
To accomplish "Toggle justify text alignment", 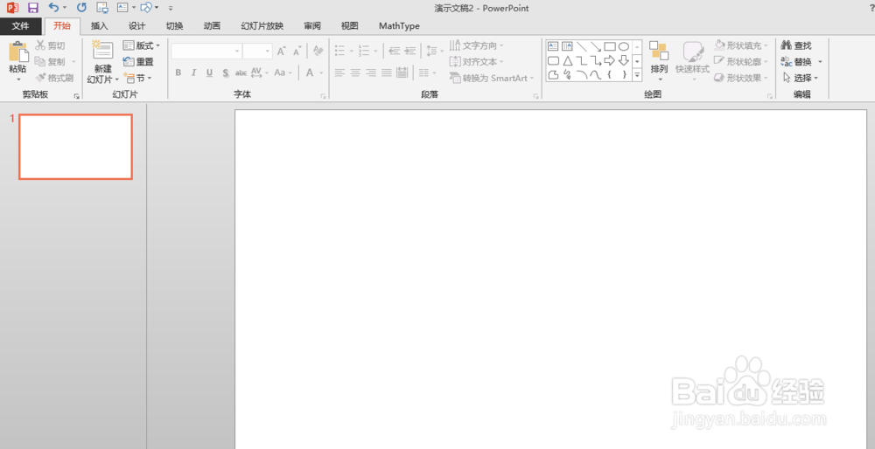I will click(x=386, y=73).
